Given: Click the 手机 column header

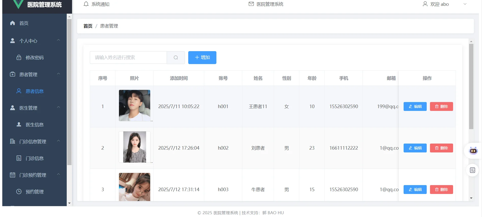Looking at the screenshot, I should 344,78.
